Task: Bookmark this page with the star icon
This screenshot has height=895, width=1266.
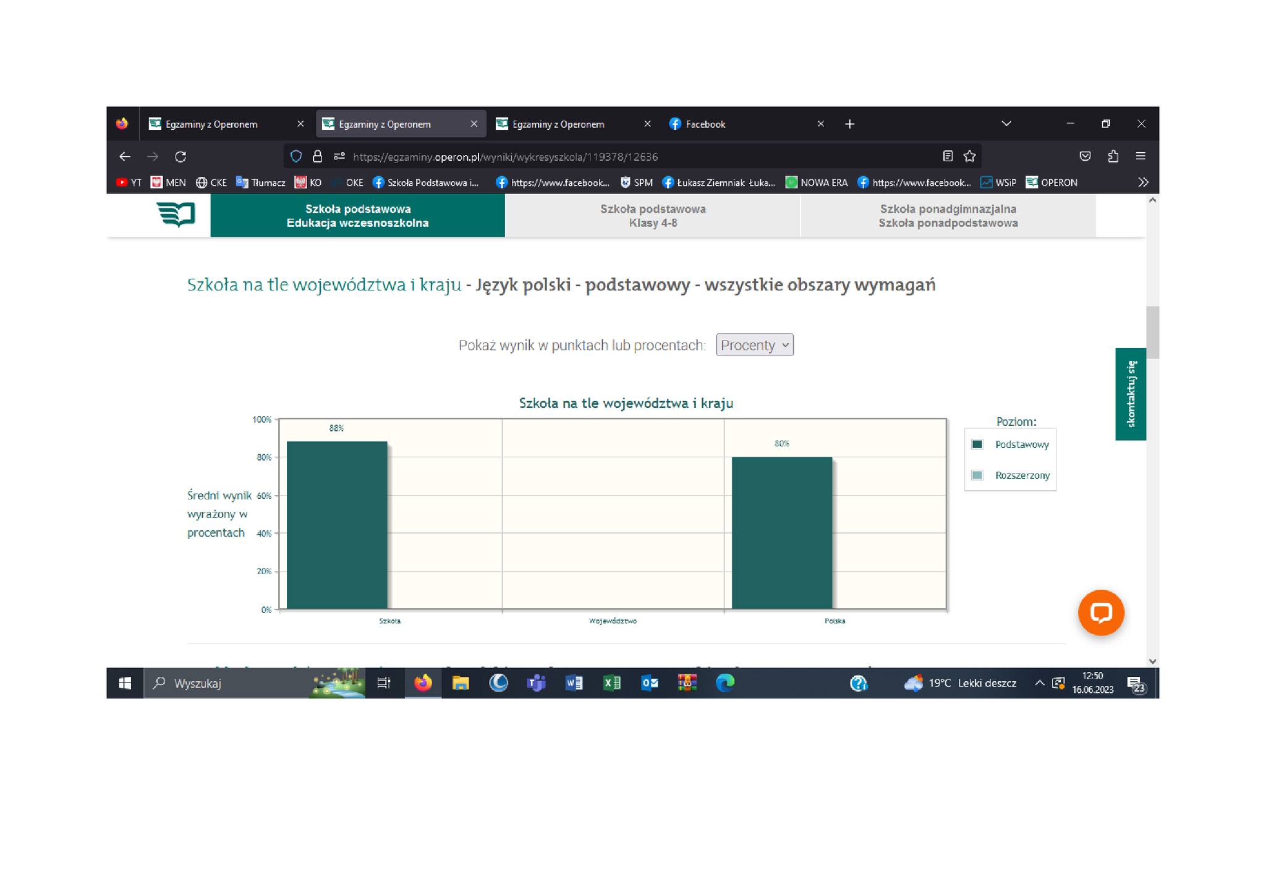Action: (x=969, y=156)
